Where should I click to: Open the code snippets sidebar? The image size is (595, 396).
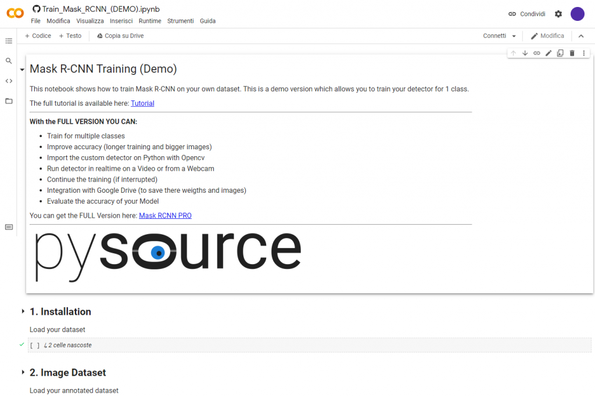(x=9, y=81)
